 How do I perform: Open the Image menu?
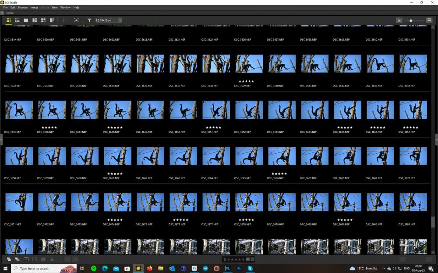(x=34, y=7)
